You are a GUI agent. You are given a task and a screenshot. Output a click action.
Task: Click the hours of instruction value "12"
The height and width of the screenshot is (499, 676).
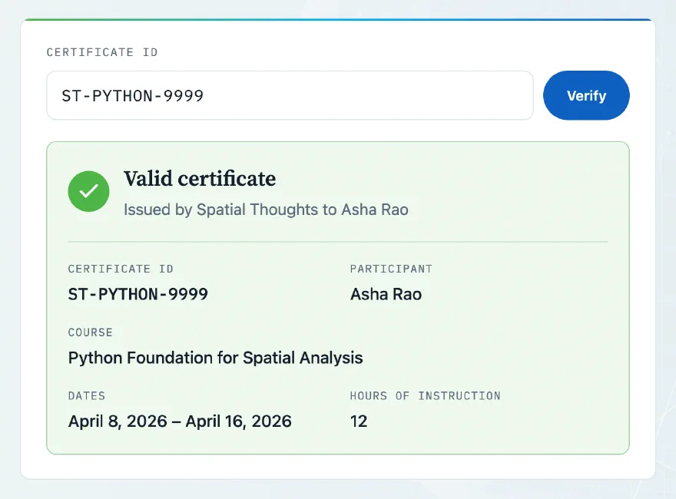click(359, 421)
